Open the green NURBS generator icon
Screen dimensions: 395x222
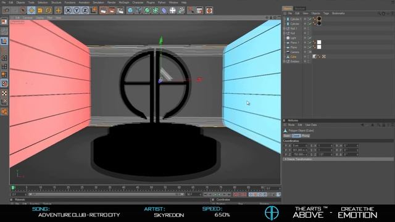147,10
